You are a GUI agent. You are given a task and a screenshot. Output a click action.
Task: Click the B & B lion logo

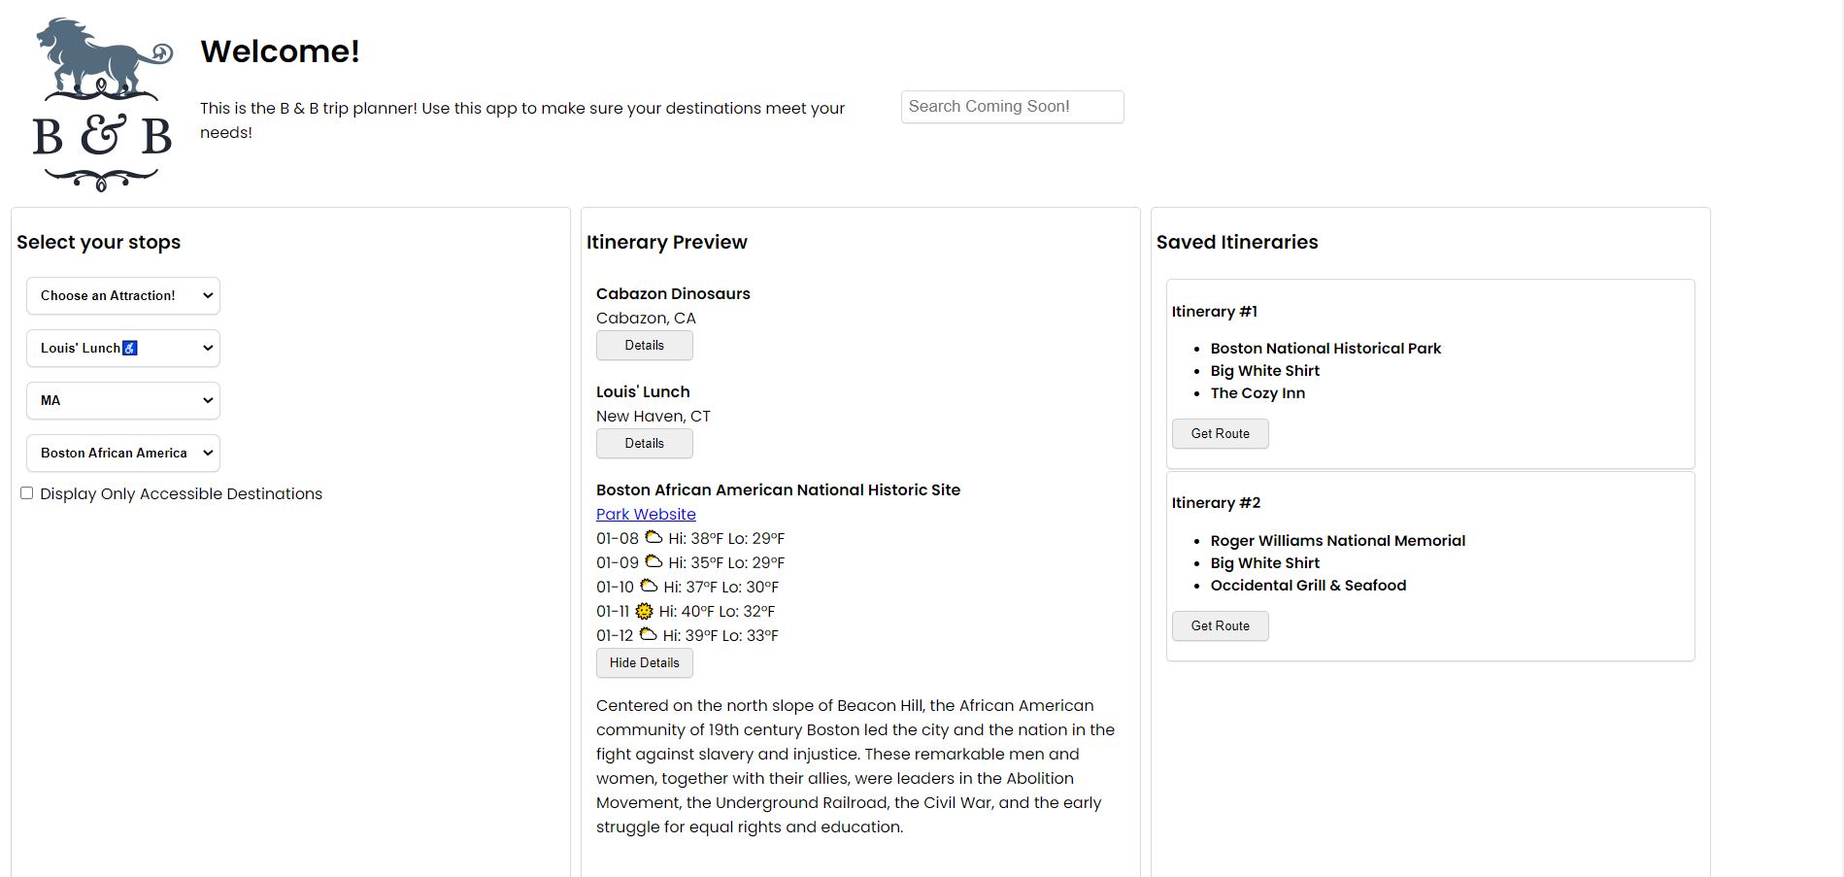[x=102, y=104]
